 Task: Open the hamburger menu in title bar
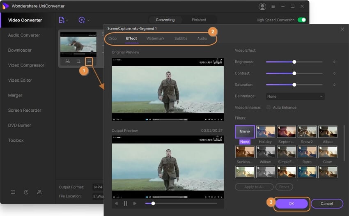(x=273, y=7)
